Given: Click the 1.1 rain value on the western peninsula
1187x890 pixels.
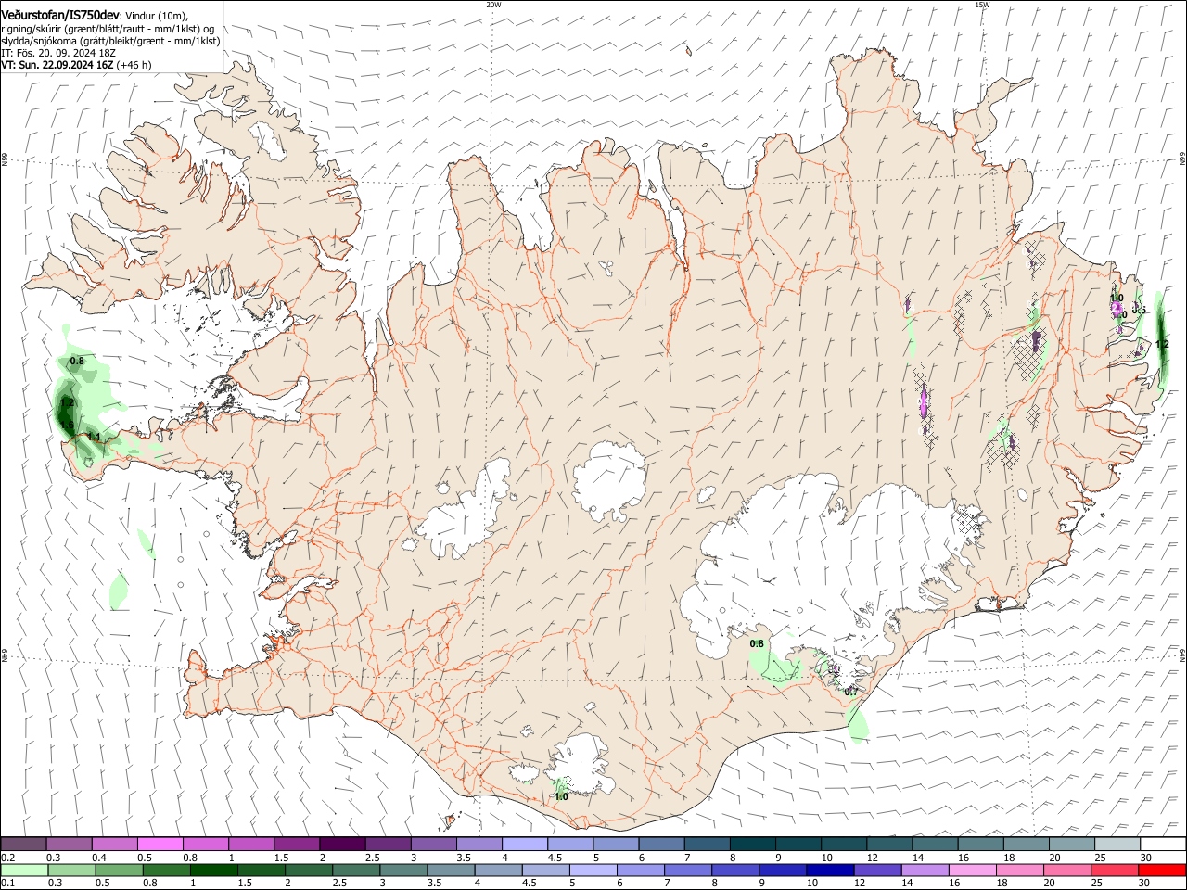Looking at the screenshot, I should (93, 438).
